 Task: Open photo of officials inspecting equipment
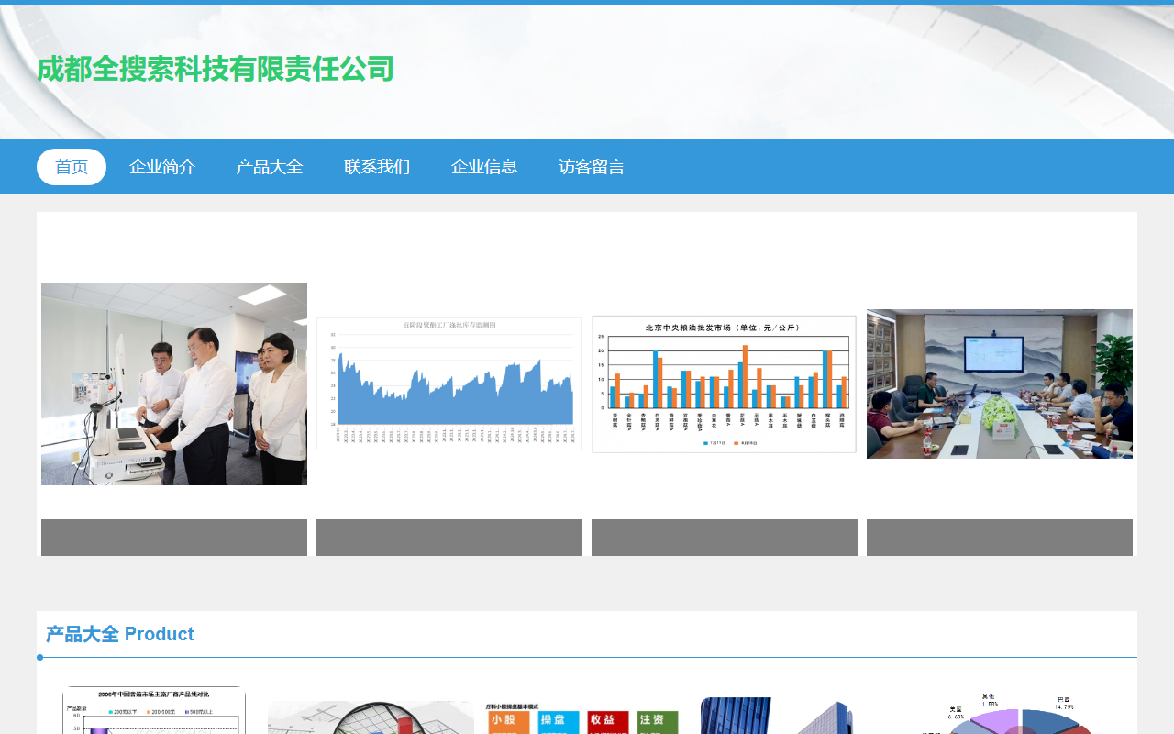(174, 384)
